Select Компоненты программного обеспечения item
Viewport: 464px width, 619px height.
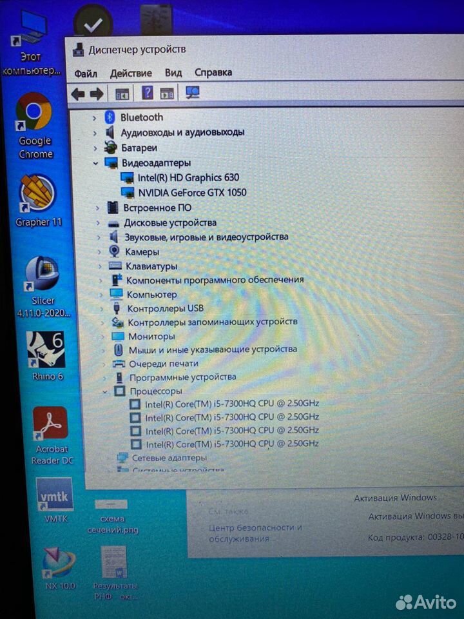208,280
